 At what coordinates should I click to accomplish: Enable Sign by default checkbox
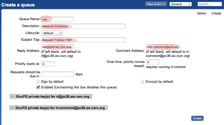tap(38, 82)
